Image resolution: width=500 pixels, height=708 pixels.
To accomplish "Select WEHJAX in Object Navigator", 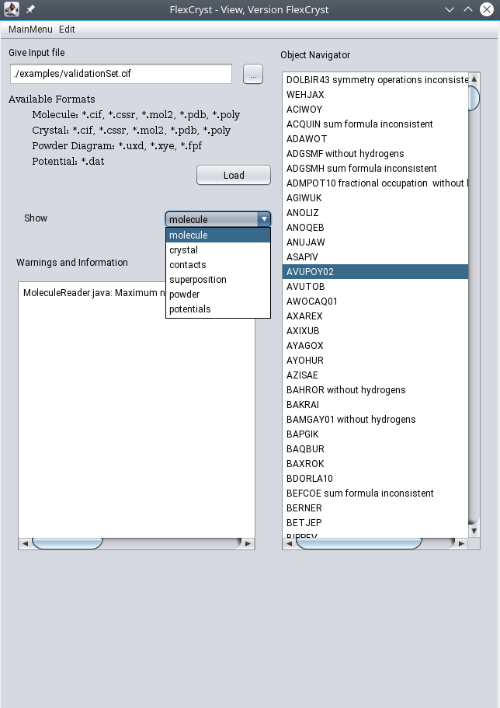I will [x=376, y=94].
